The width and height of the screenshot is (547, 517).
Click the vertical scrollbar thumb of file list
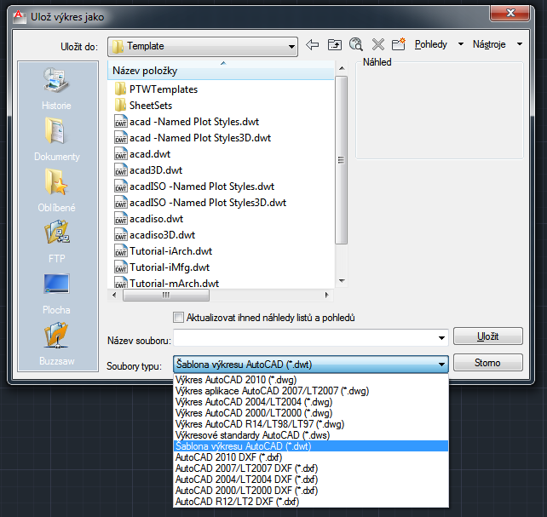coord(341,160)
